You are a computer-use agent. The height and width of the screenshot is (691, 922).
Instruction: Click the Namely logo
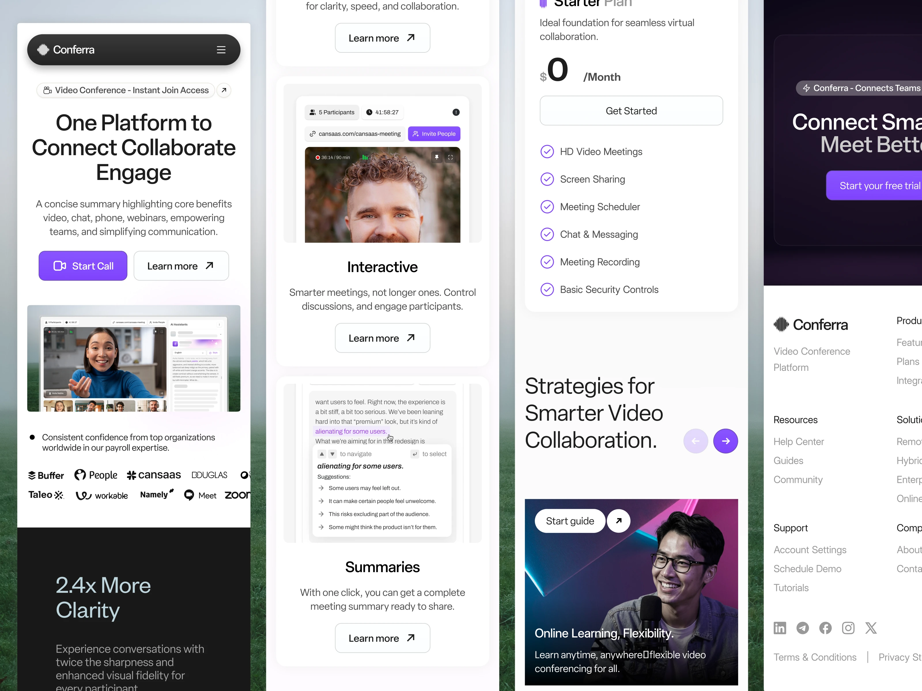point(157,494)
